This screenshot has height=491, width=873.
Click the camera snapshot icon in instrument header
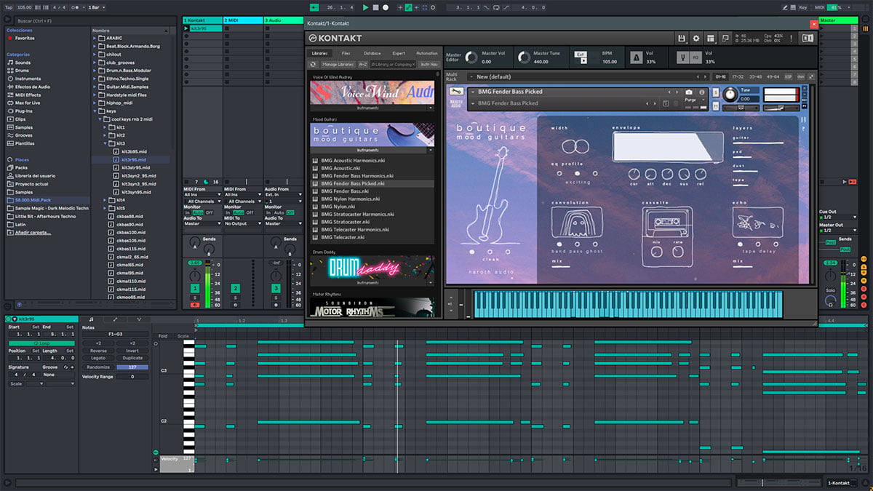[689, 92]
